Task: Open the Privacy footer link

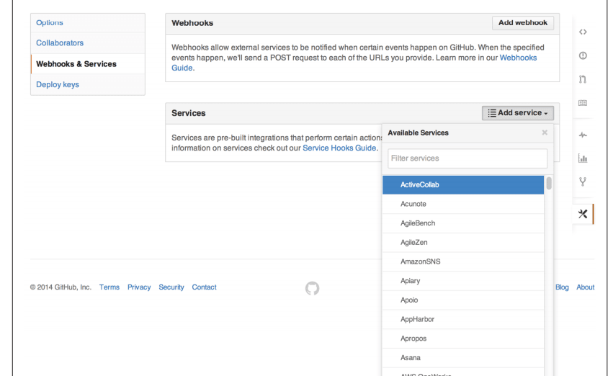Action: point(139,287)
